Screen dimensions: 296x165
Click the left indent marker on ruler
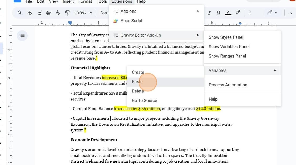[x=70, y=23]
